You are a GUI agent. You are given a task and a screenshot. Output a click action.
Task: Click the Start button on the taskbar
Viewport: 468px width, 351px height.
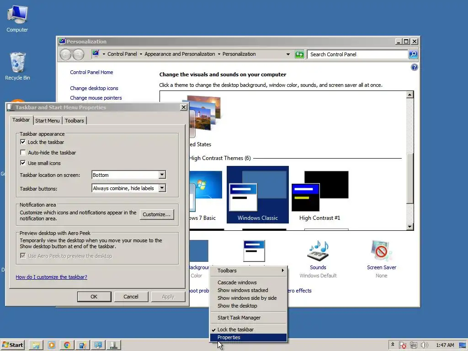(x=12, y=345)
